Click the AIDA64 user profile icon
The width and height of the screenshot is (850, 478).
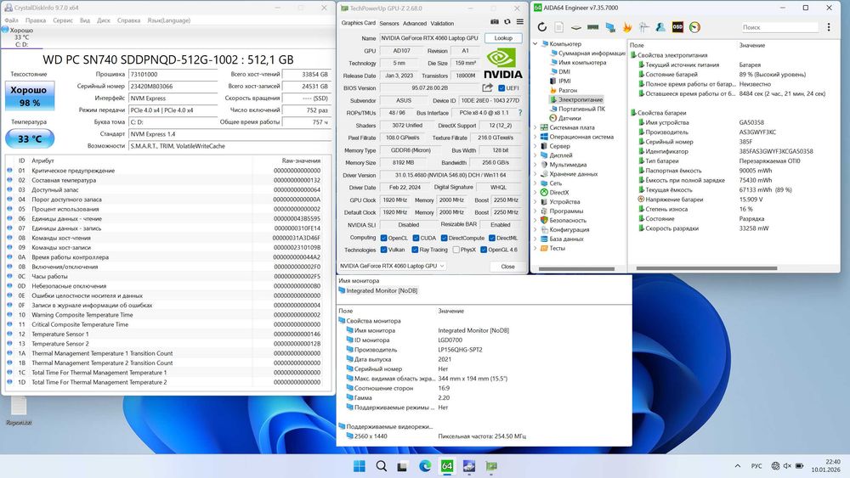click(660, 27)
